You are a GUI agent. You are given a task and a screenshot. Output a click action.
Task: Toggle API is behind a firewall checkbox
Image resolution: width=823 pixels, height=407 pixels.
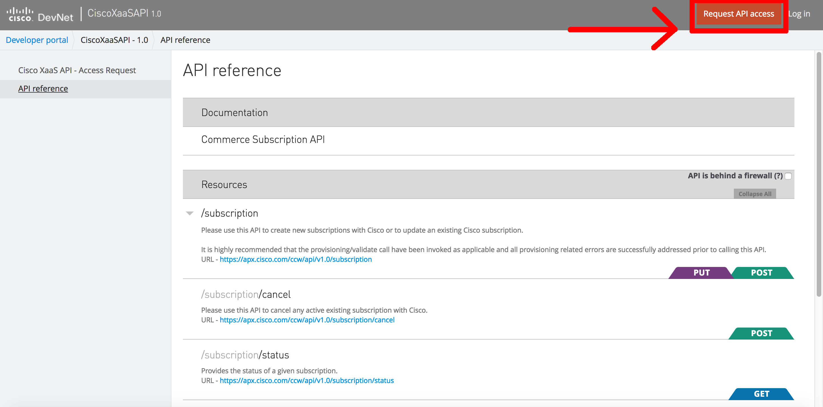(788, 176)
